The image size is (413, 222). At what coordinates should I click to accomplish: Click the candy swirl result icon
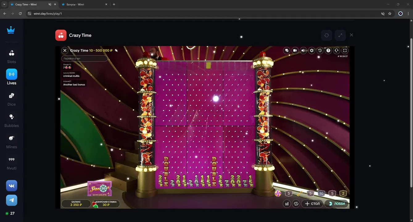tap(278, 193)
